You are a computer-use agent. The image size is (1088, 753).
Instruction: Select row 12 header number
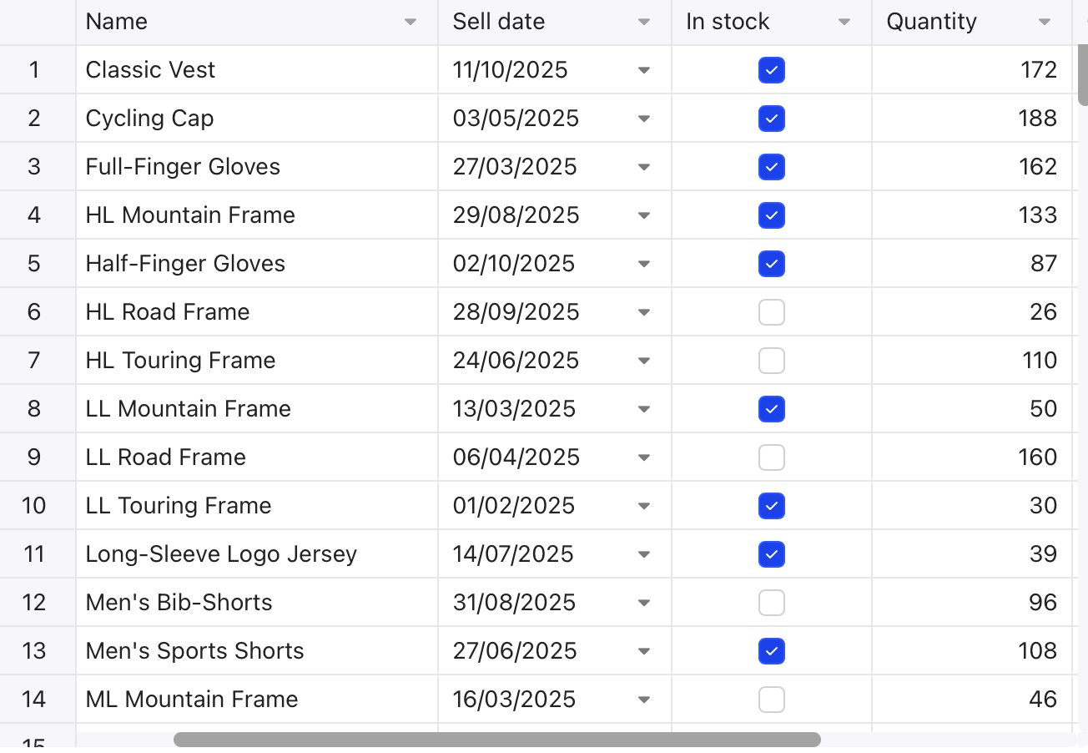(x=34, y=603)
